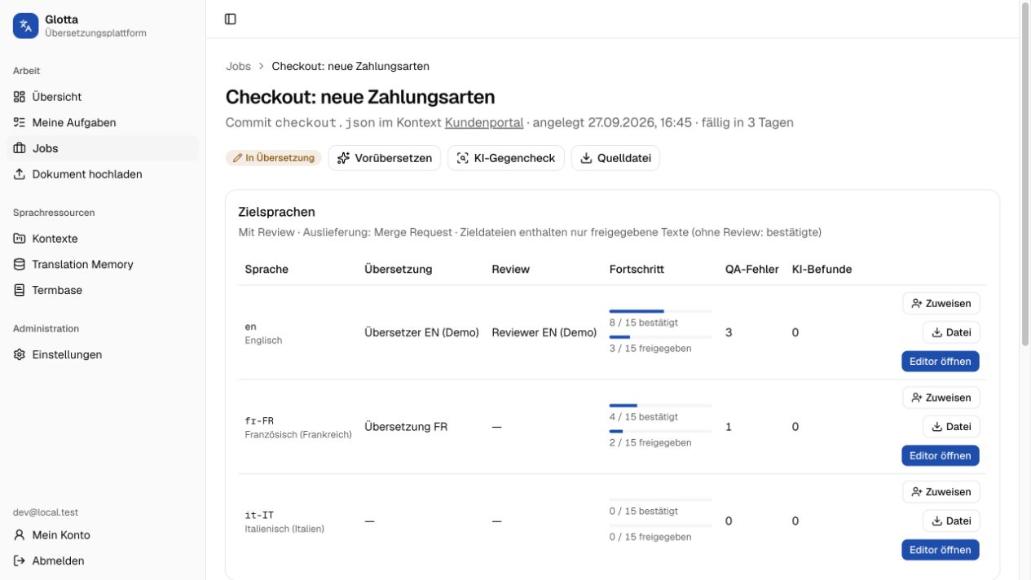Click the sparkle icon on Vorübersetzen

[343, 158]
